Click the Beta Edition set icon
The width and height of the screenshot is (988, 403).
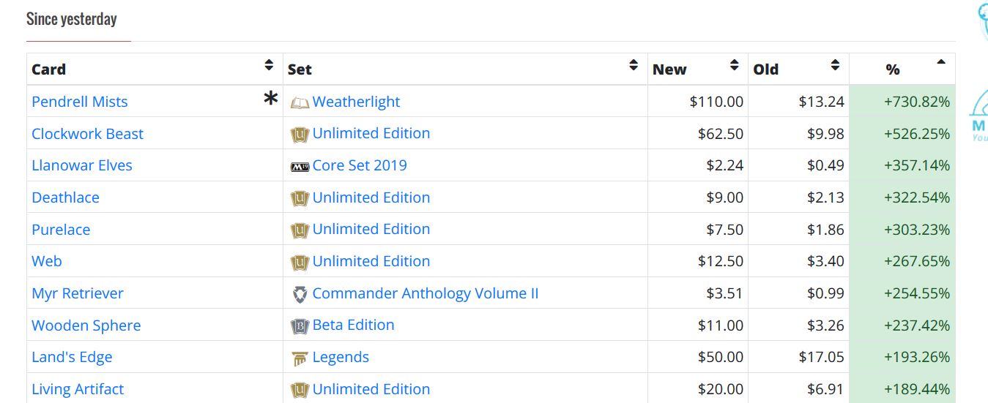click(x=300, y=326)
